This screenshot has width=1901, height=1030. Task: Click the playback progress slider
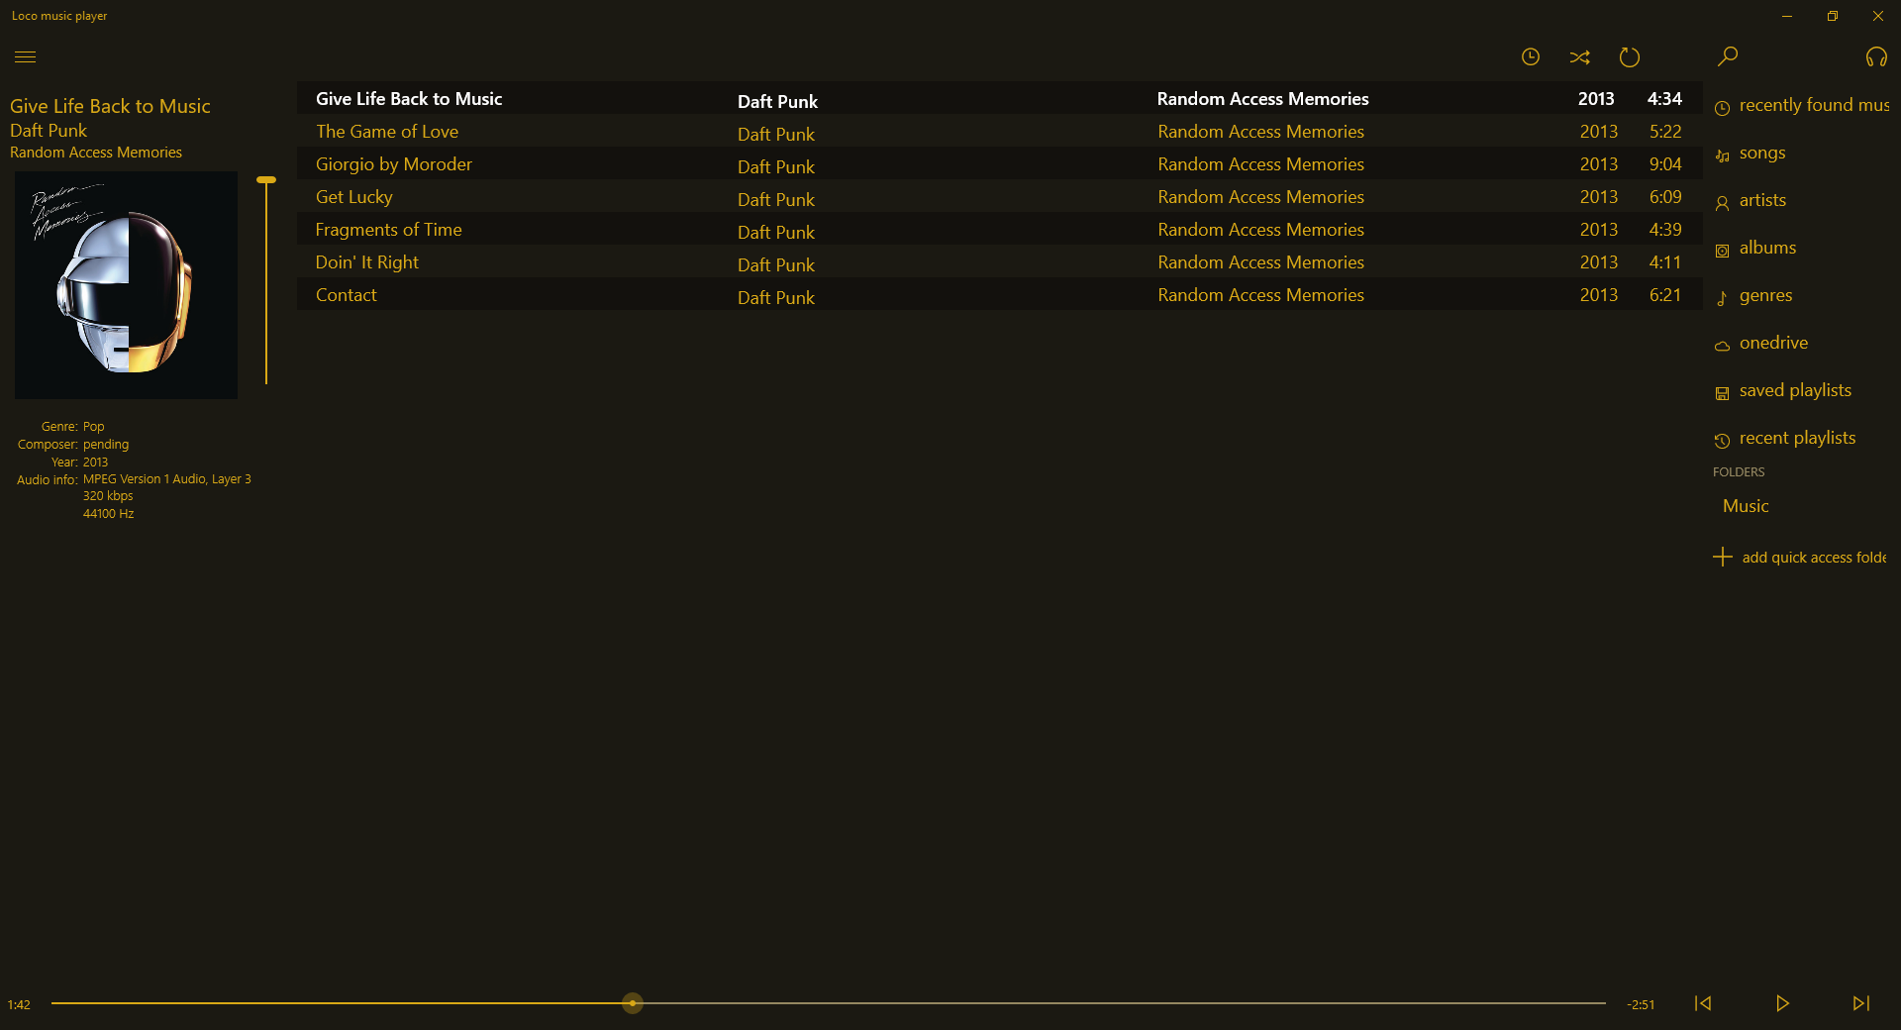point(631,1004)
